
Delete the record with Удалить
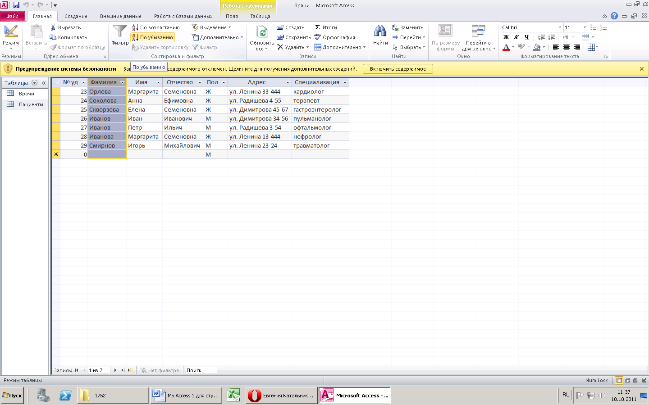point(293,47)
